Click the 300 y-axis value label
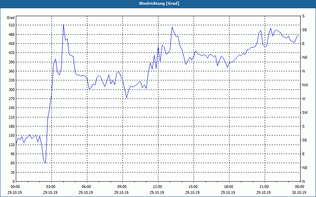The height and width of the screenshot is (197, 316). (12, 89)
